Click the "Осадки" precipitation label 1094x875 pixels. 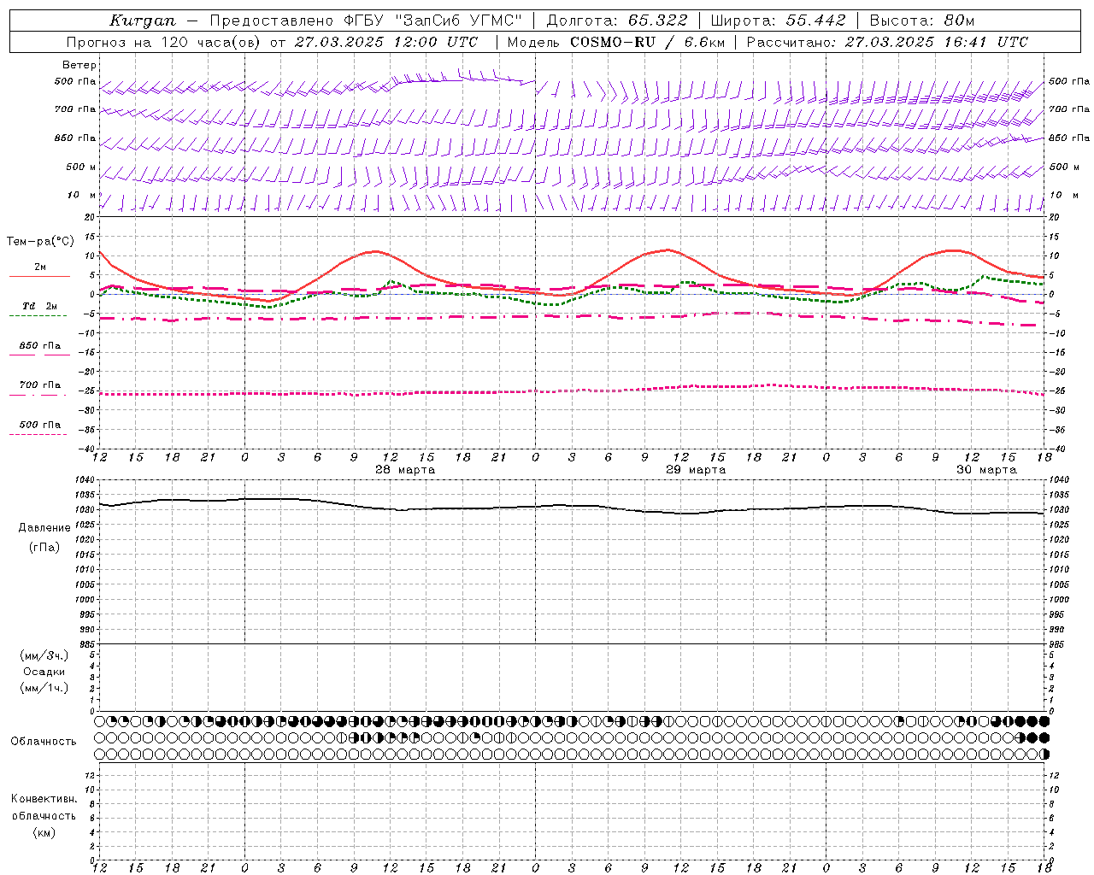(x=44, y=672)
